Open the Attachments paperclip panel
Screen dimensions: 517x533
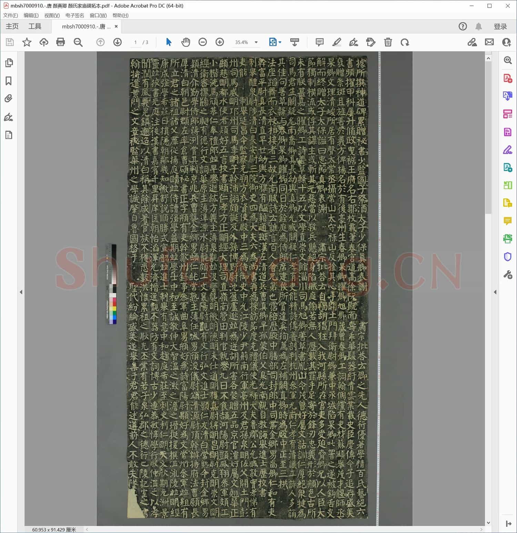pos(9,99)
